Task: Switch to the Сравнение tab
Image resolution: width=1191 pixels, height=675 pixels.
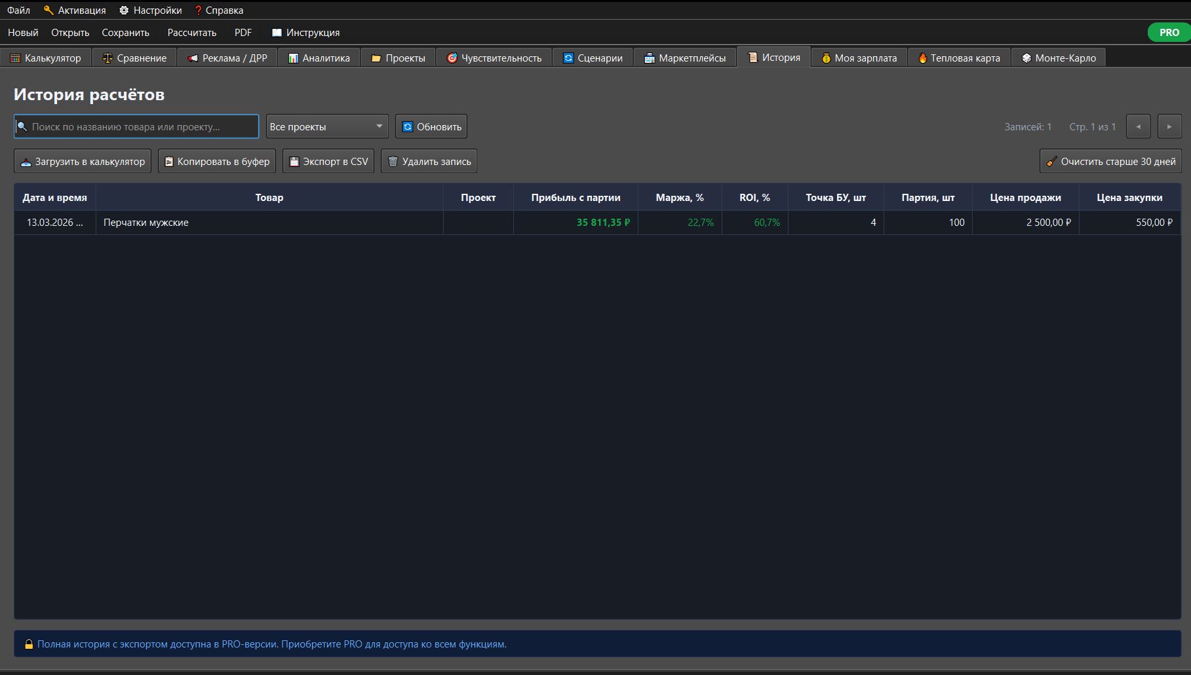Action: click(134, 58)
